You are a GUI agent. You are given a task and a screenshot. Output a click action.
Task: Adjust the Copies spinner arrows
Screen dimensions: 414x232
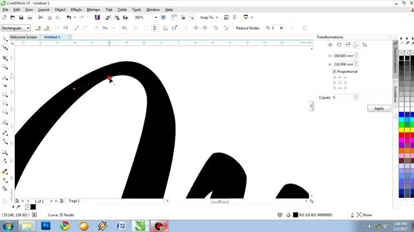(x=356, y=97)
